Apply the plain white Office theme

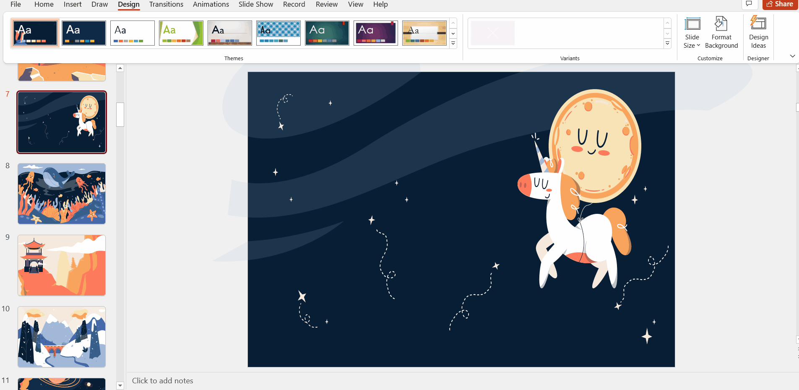click(133, 33)
